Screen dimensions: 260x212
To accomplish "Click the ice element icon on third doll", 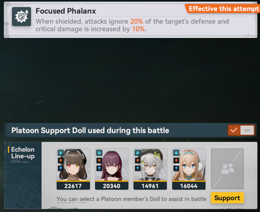I will click(138, 153).
